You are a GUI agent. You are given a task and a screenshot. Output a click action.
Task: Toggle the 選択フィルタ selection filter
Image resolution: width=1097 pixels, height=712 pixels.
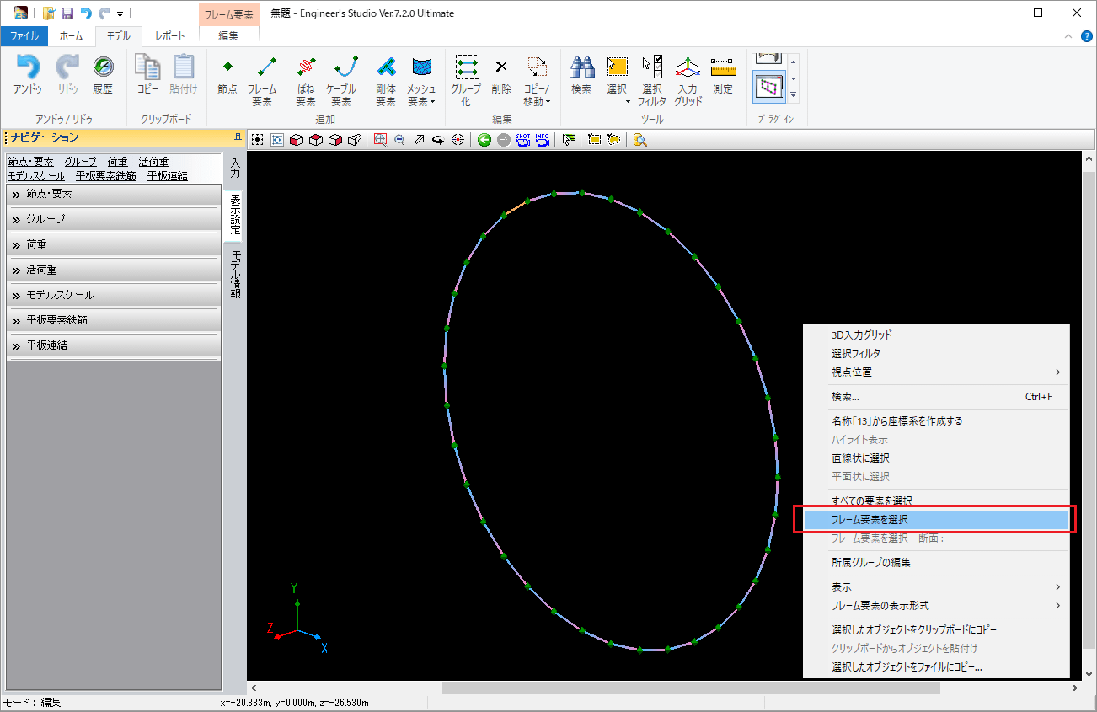point(651,75)
